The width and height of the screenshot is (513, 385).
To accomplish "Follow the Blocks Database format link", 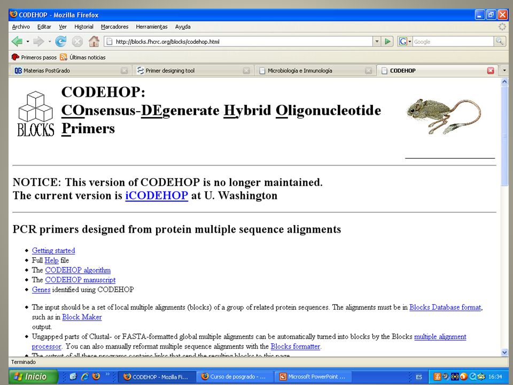I will tap(445, 307).
